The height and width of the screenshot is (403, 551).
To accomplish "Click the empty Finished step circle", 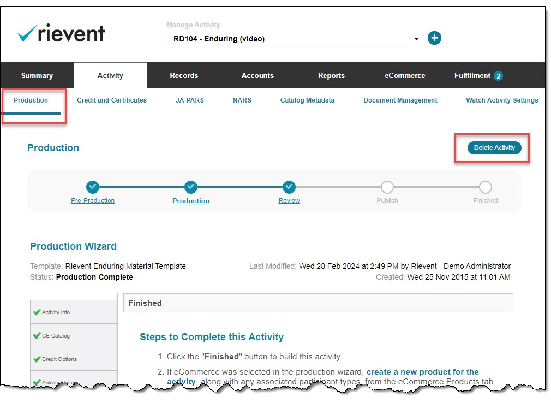I will pos(486,187).
